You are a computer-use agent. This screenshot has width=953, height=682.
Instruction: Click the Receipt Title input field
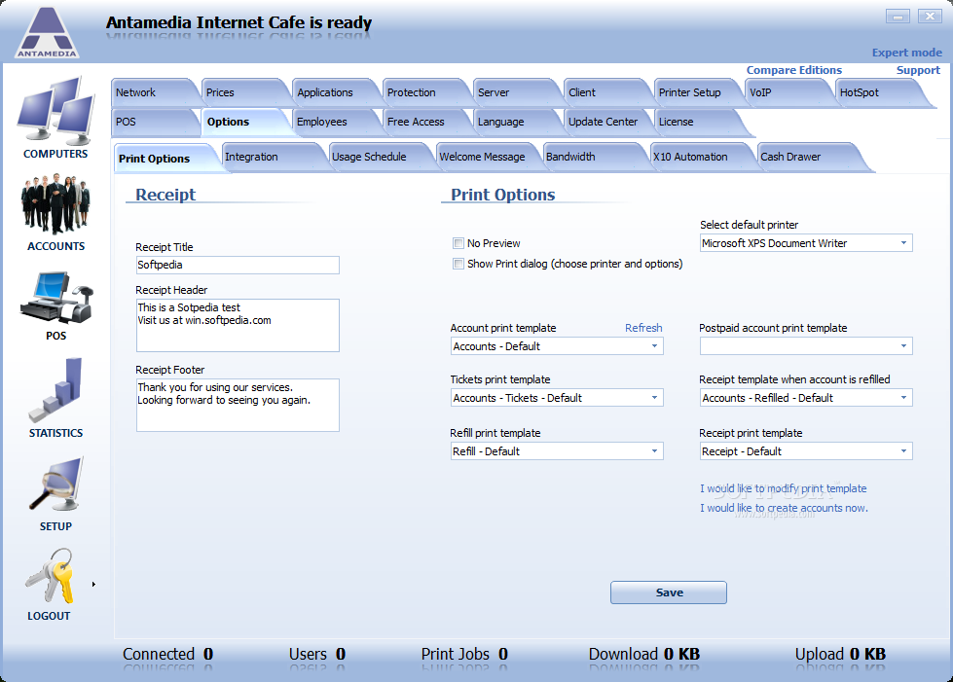(238, 265)
